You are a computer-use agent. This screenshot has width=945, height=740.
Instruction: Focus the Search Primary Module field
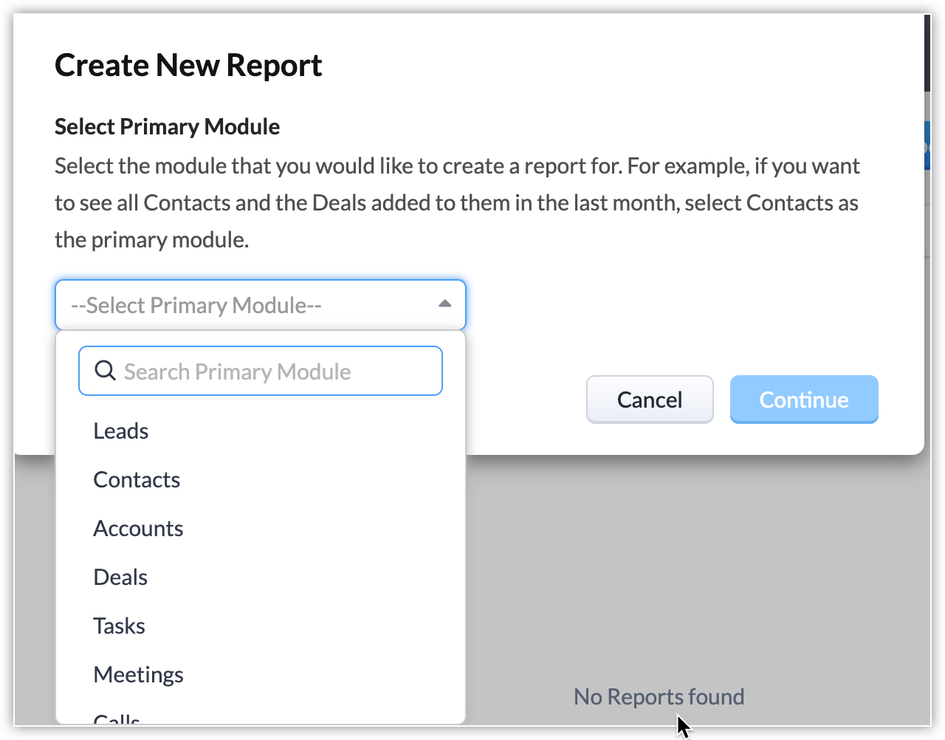click(281, 371)
